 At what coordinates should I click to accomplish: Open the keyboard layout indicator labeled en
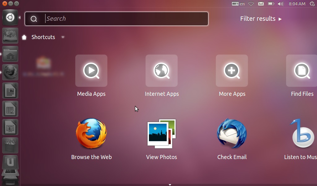(238, 4)
